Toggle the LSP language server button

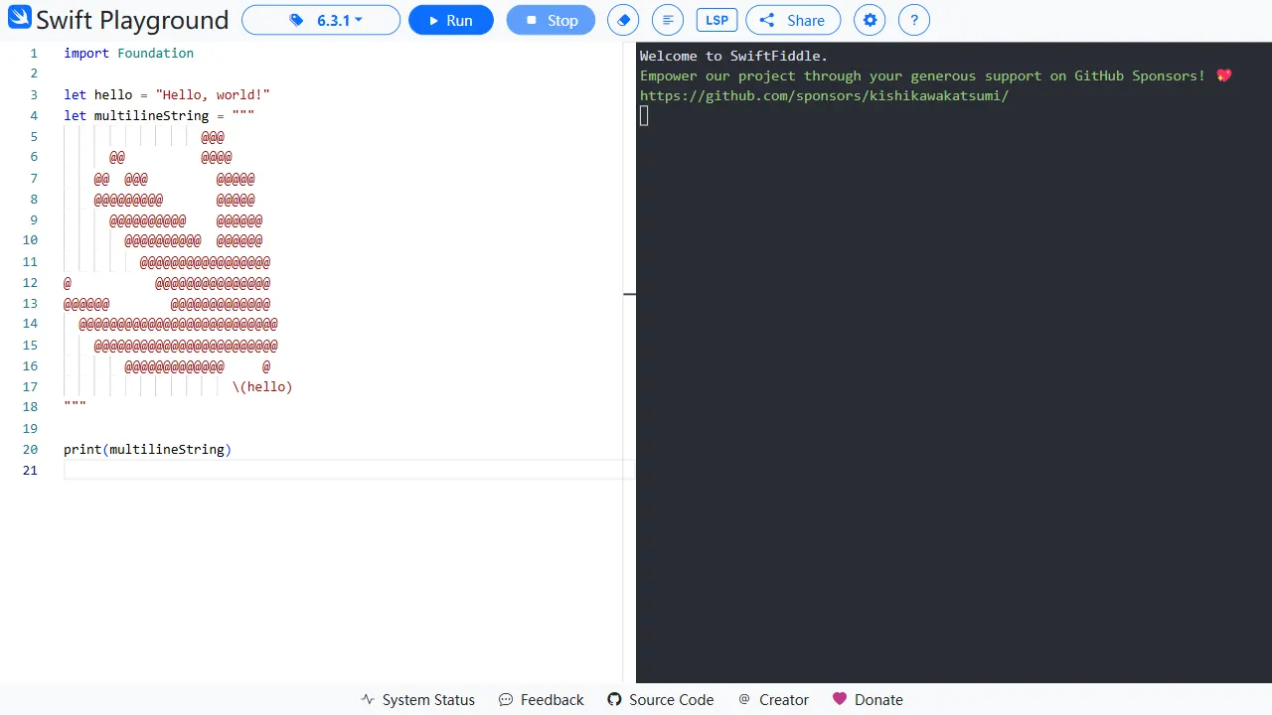point(716,20)
